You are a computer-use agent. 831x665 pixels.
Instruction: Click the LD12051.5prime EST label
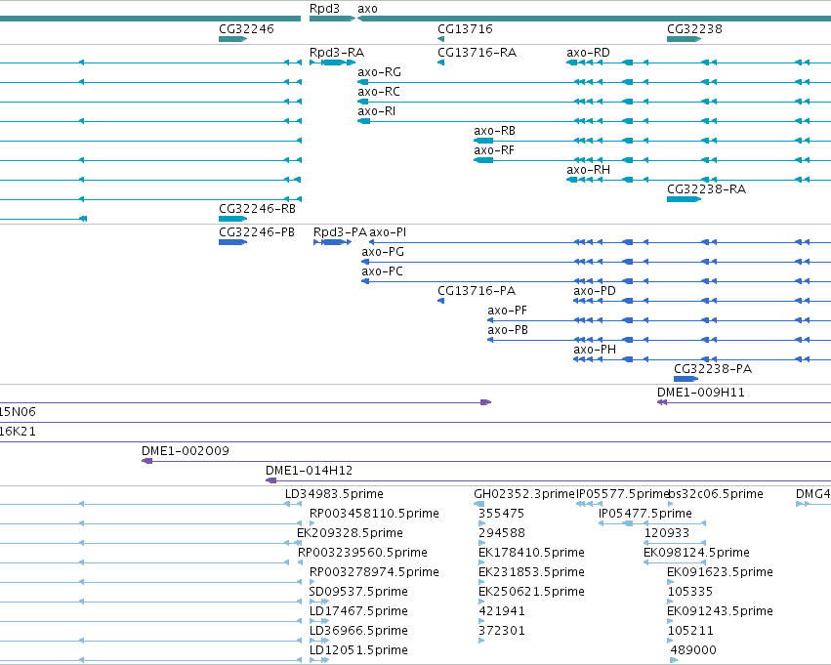[x=358, y=650]
